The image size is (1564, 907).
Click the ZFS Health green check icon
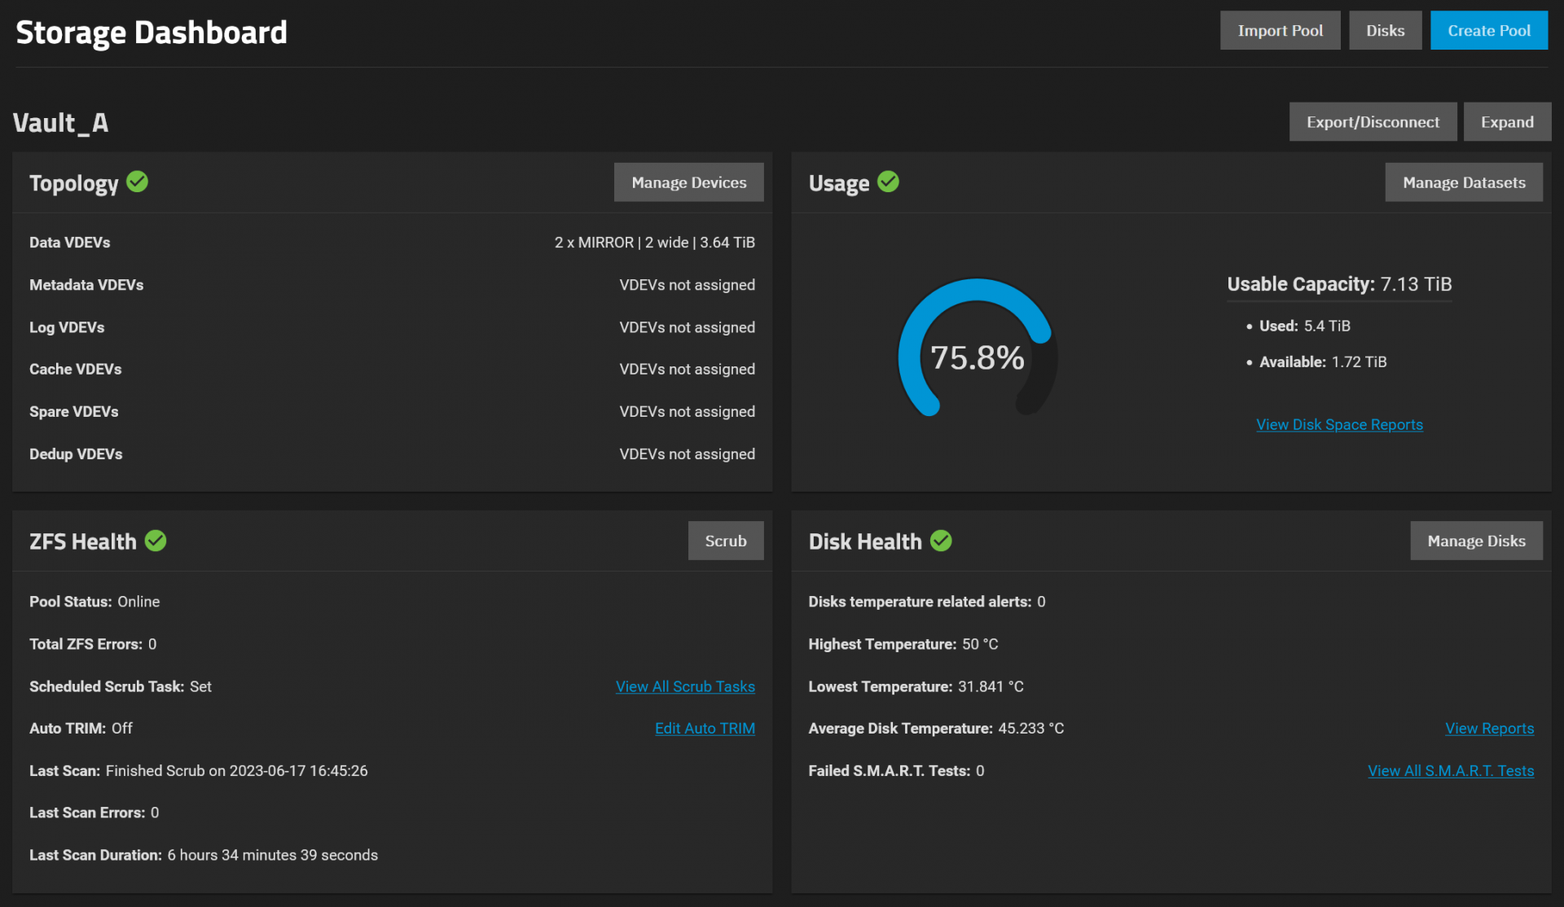tap(156, 541)
